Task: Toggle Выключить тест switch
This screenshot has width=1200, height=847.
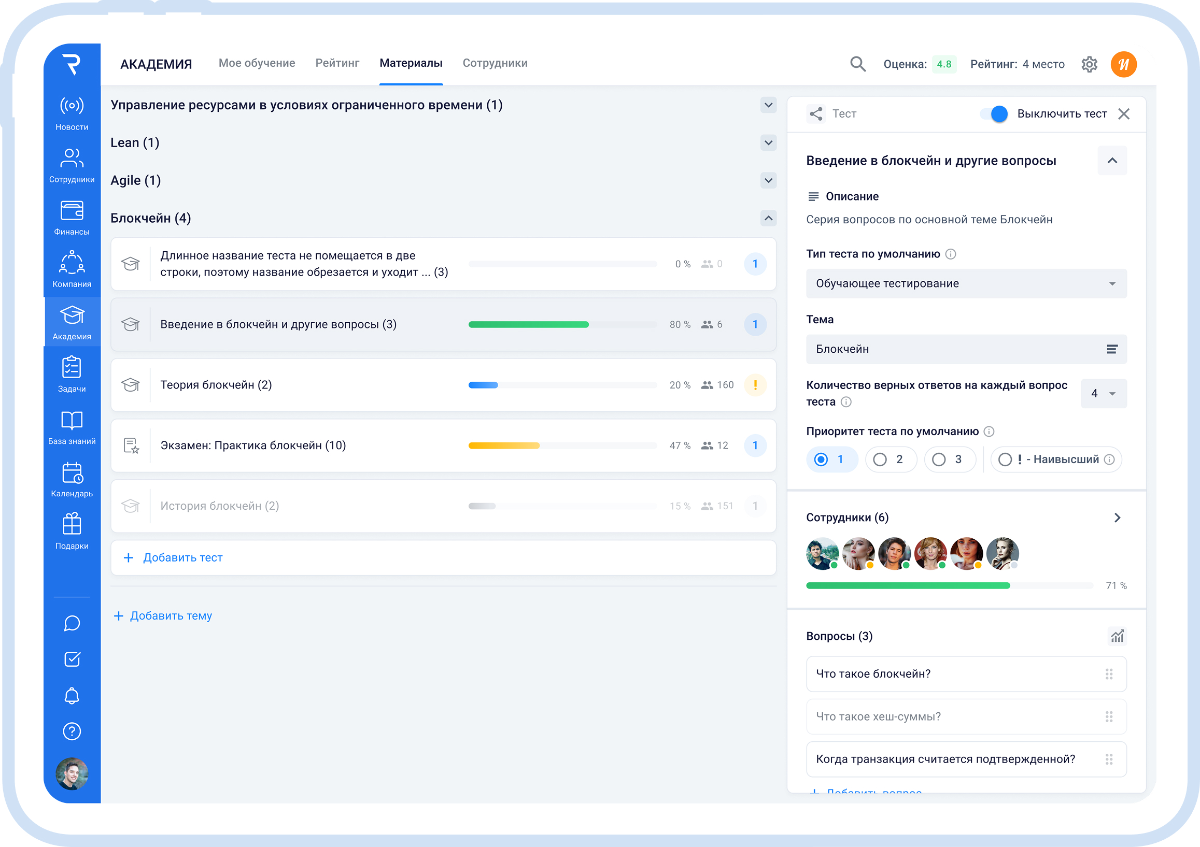Action: pos(994,114)
